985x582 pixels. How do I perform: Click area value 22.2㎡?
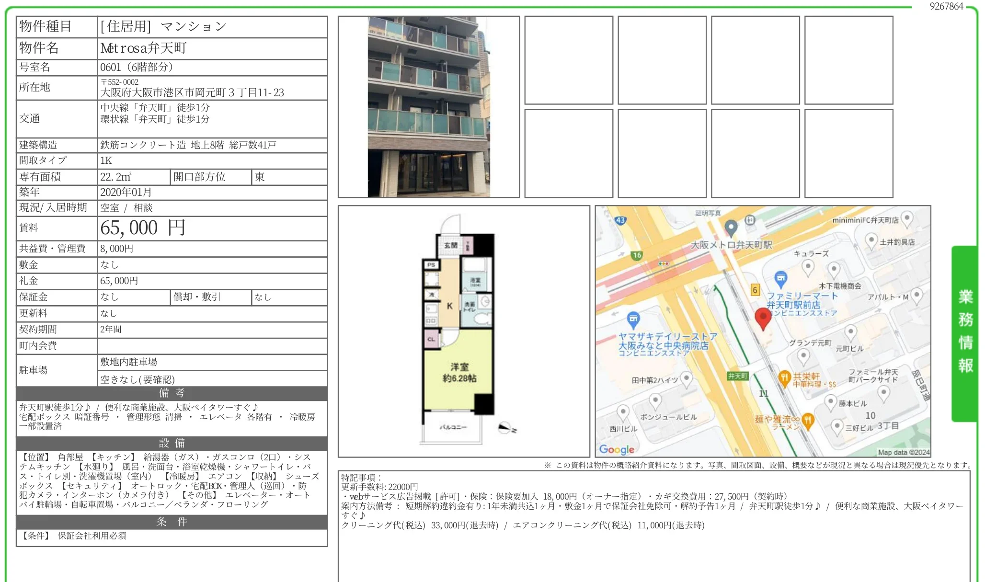point(116,177)
